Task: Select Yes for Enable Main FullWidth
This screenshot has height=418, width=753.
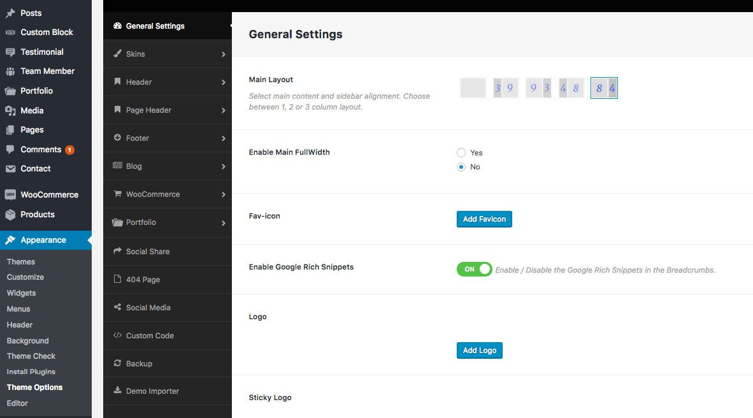Action: (461, 153)
